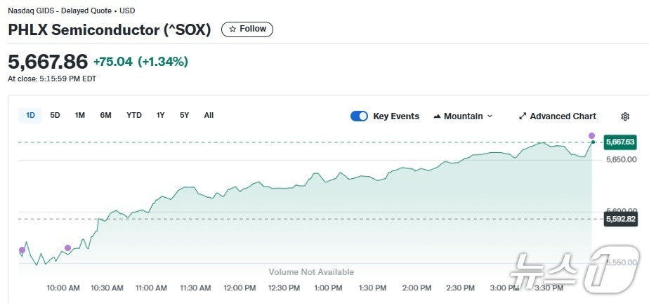Click the chart settings gear icon
The width and height of the screenshot is (649, 303).
(625, 116)
